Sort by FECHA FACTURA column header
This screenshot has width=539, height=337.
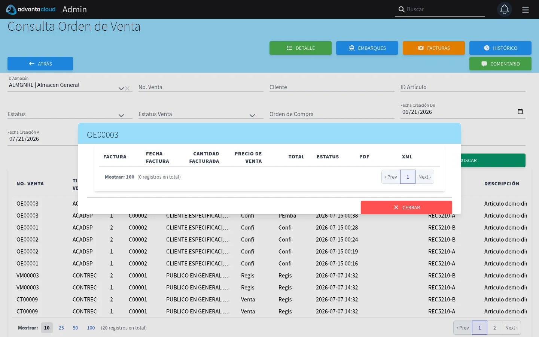tap(158, 157)
